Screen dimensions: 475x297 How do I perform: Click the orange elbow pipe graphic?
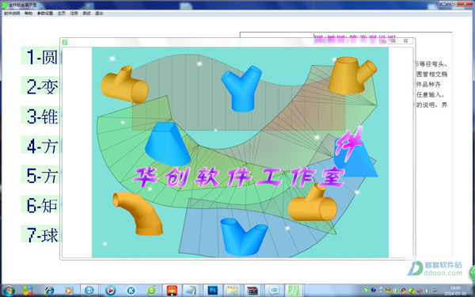tap(138, 213)
